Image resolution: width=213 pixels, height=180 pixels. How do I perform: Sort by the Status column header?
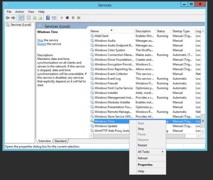pyautogui.click(x=163, y=31)
